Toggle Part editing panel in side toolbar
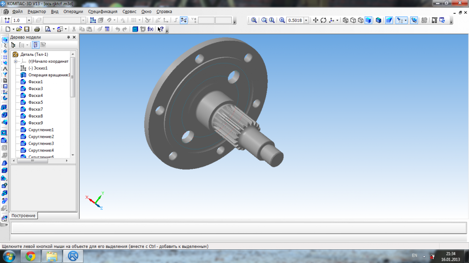Image resolution: width=469 pixels, height=263 pixels. pos(5,40)
